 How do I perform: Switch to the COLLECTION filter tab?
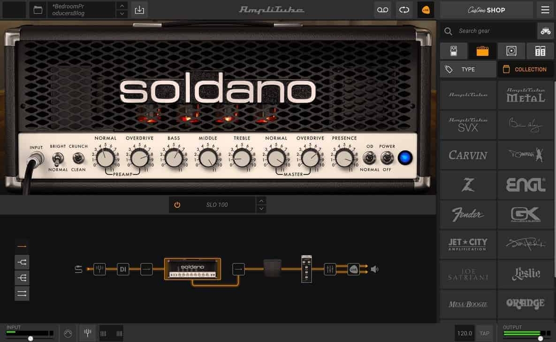click(526, 69)
